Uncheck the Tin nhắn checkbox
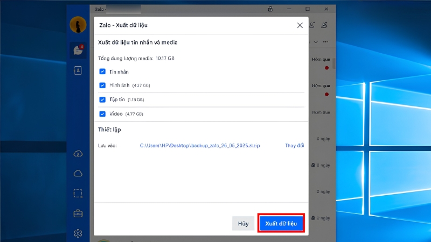Viewport: 431px width, 242px height. point(102,72)
